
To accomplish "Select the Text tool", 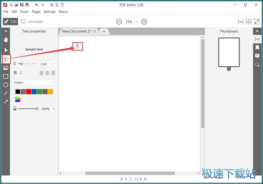I will pyautogui.click(x=6, y=59).
